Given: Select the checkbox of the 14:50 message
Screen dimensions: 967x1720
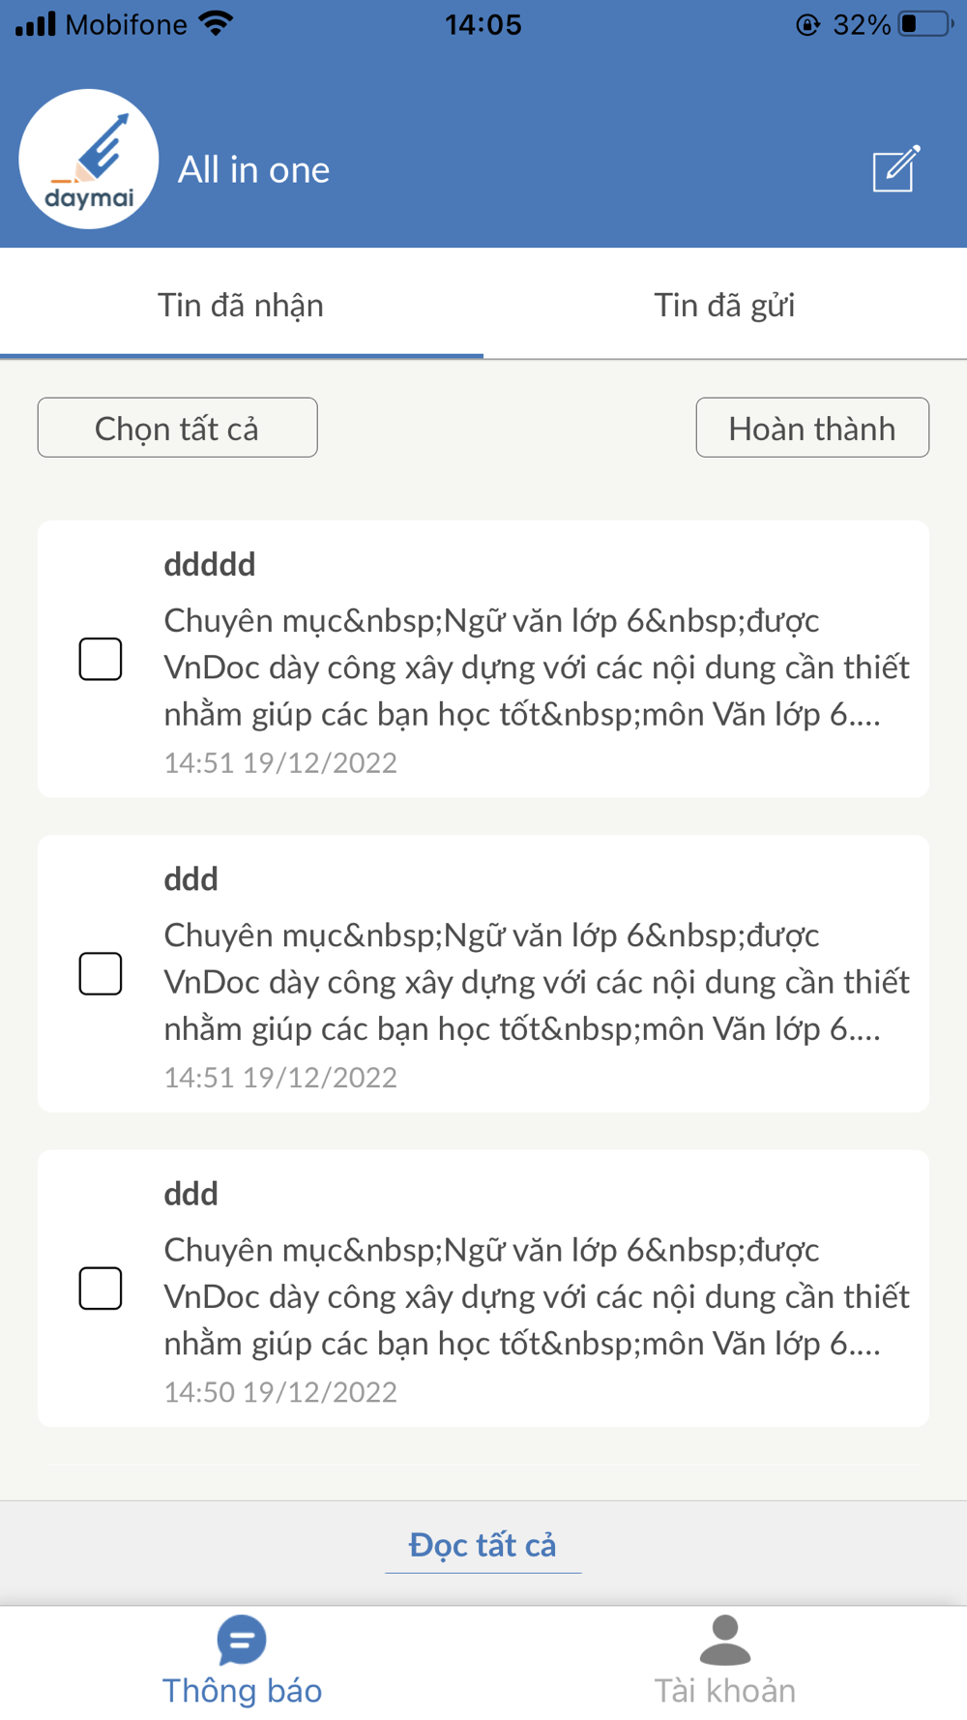Looking at the screenshot, I should click(101, 1288).
